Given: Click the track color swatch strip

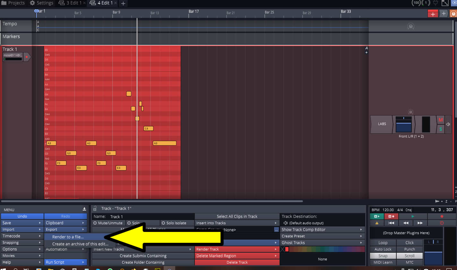Looking at the screenshot, I should point(325,249).
